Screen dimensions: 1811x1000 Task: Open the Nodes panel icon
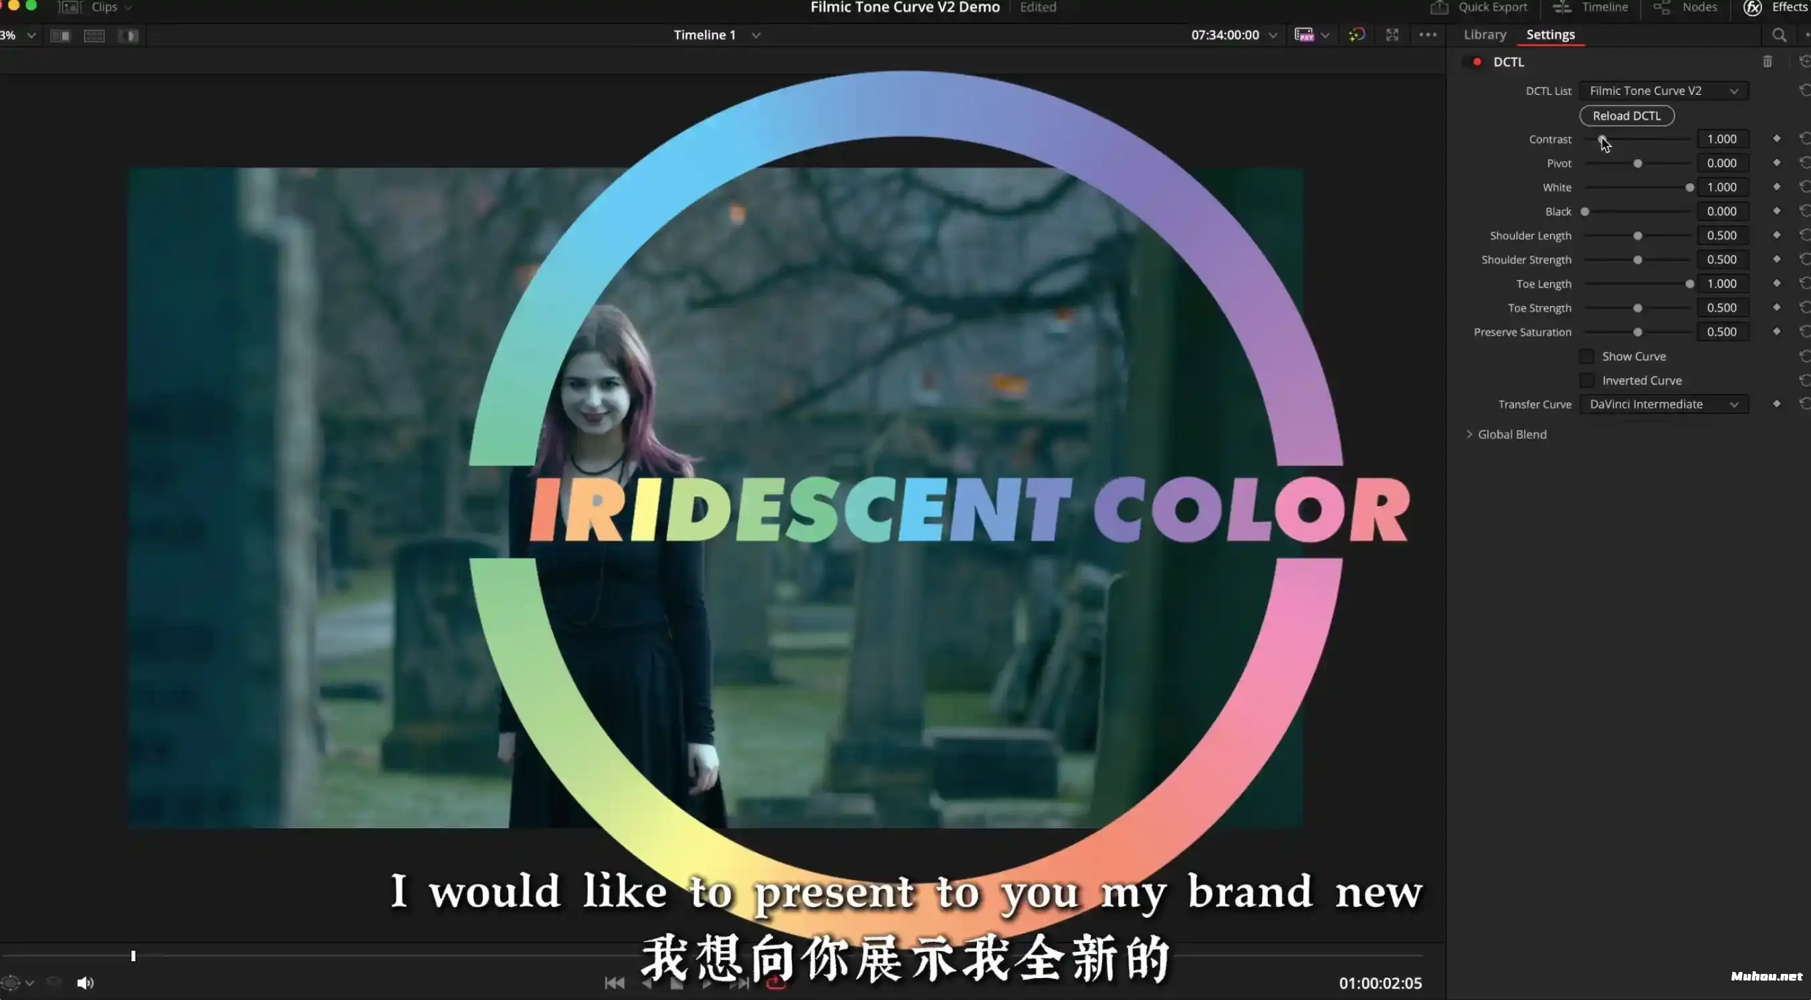point(1661,8)
